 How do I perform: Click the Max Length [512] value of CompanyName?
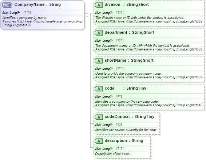coord(27,12)
